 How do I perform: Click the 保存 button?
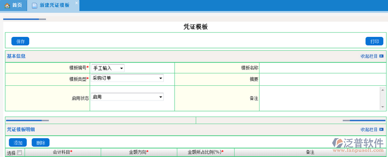(x=20, y=41)
